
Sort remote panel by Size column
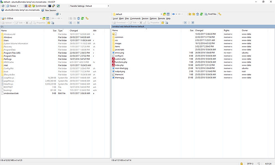pyautogui.click(x=188, y=30)
